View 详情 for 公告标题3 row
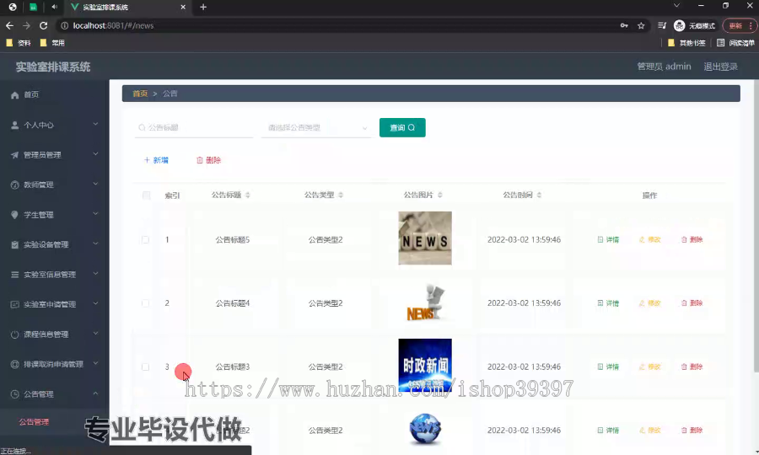 pos(608,367)
